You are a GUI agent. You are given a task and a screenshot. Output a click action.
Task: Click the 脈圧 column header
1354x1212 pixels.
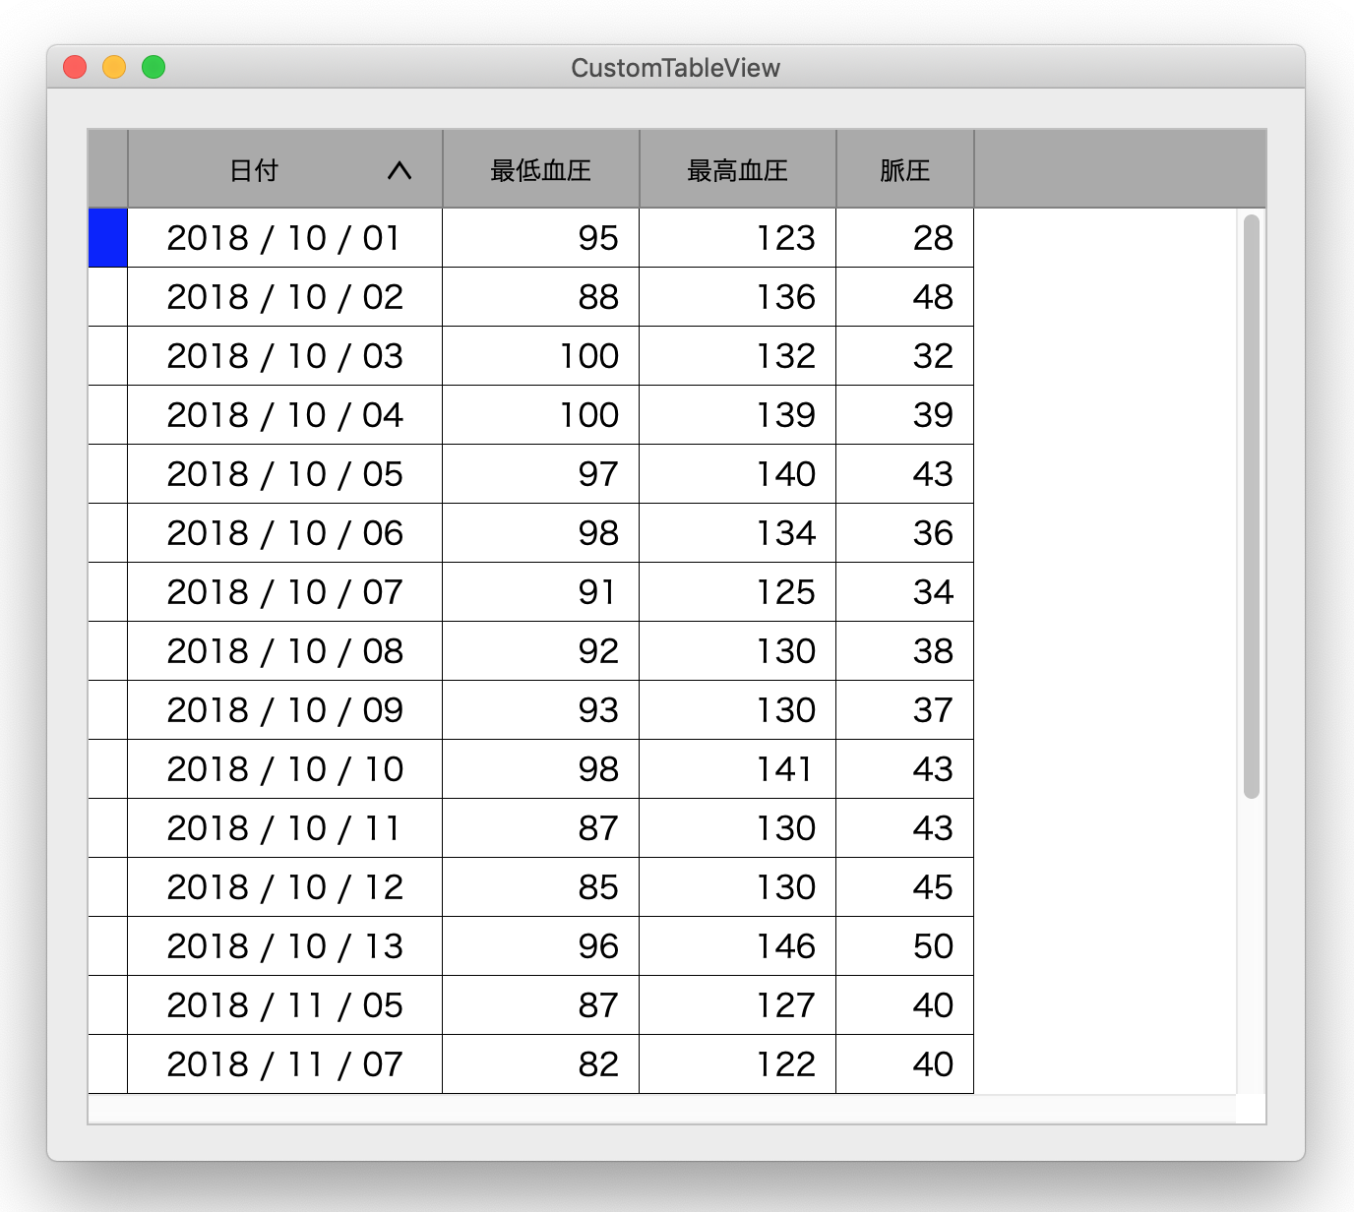click(903, 169)
